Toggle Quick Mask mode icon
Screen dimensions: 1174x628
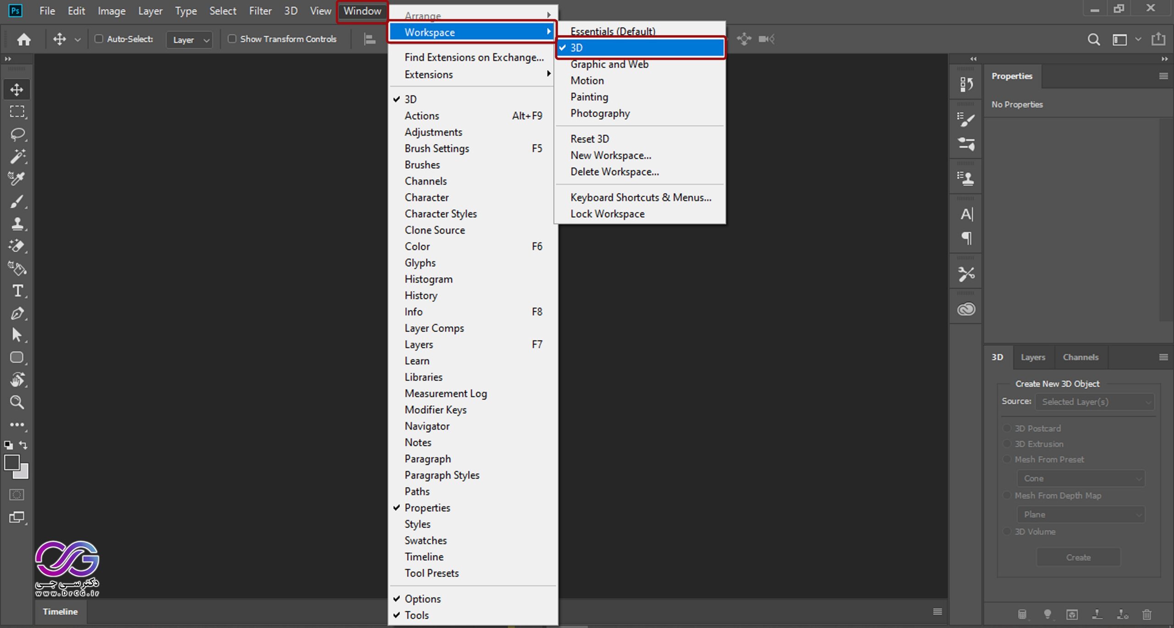click(17, 495)
